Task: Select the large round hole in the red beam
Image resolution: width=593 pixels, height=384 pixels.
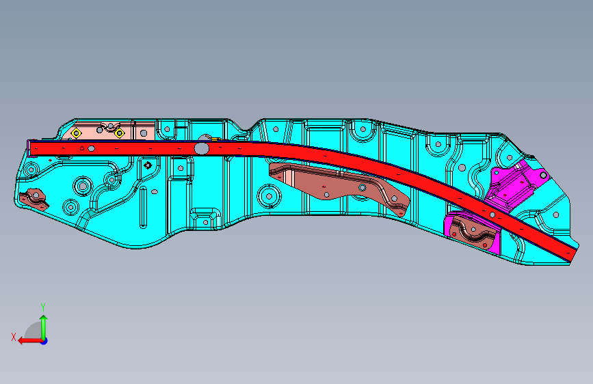Action: [202, 148]
